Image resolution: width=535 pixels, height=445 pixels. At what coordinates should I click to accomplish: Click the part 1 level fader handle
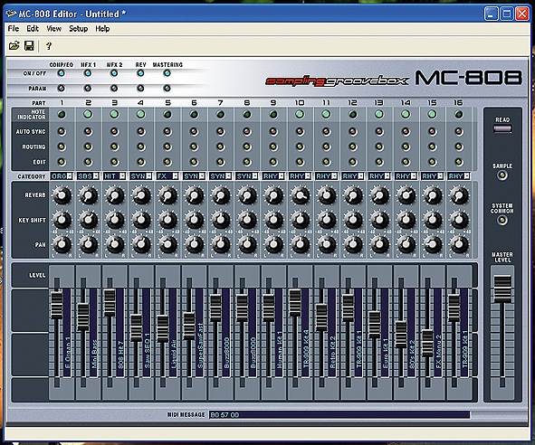(x=57, y=305)
